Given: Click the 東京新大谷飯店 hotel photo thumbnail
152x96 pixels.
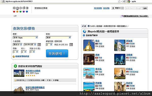Looking at the screenshot, I should click(x=19, y=73).
